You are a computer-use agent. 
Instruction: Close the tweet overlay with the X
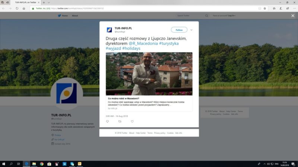click(293, 16)
